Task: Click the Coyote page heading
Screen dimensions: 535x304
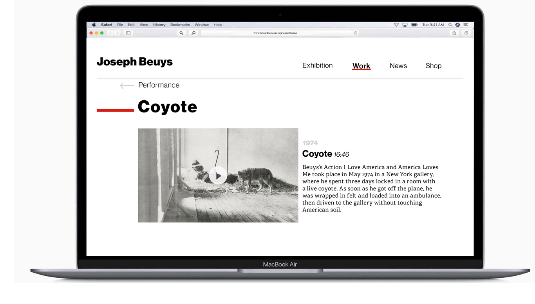Action: 167,107
